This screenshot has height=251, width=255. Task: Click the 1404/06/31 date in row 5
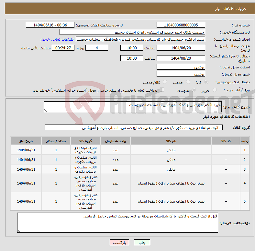(x=26, y=201)
